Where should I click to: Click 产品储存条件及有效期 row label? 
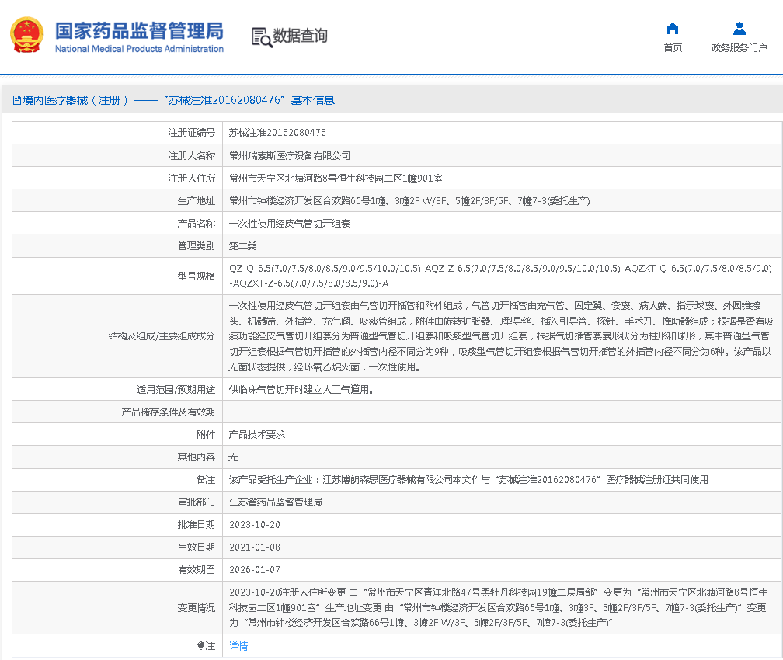(x=169, y=412)
